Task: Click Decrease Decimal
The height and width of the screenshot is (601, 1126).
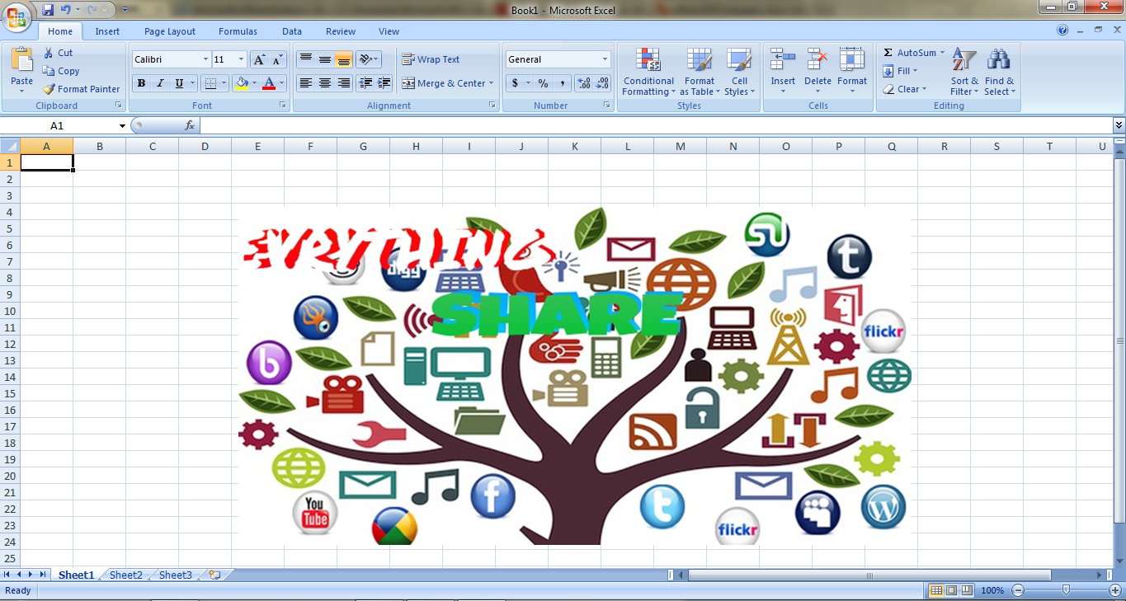Action: click(603, 83)
